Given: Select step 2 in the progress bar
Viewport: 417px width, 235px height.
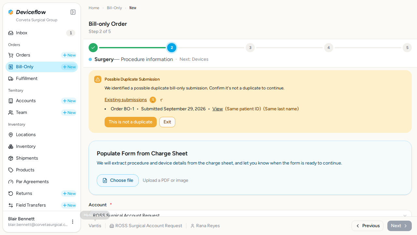Looking at the screenshot, I should [172, 48].
